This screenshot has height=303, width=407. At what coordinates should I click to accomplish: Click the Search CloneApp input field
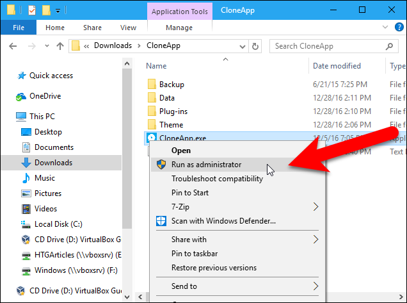click(326, 45)
